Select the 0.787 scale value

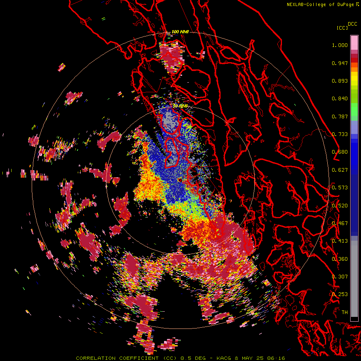340,116
